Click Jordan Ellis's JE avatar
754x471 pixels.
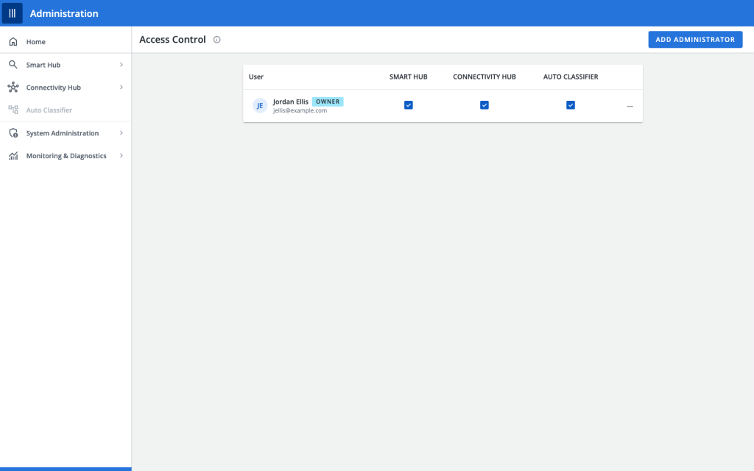[x=260, y=105]
